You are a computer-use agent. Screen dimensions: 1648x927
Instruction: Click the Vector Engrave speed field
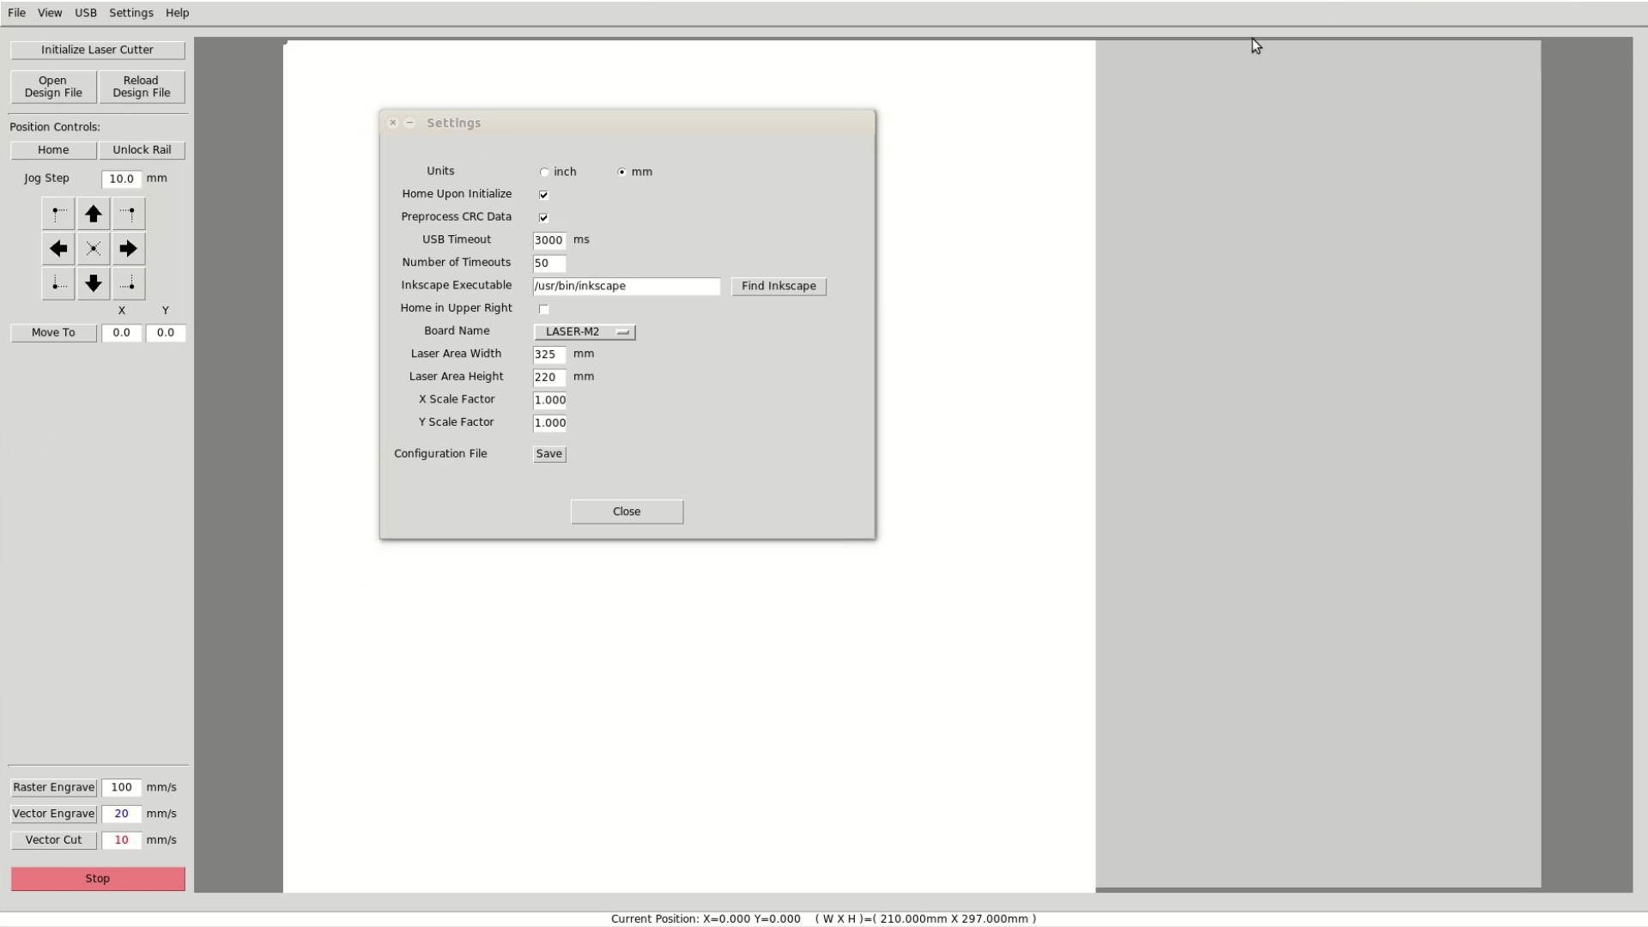point(121,815)
